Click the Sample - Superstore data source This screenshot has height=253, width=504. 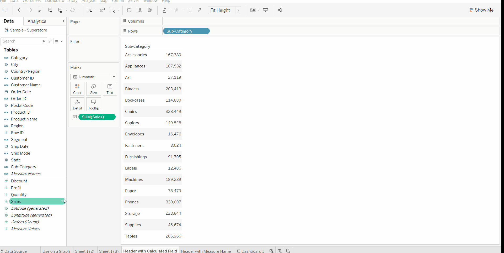pyautogui.click(x=28, y=30)
